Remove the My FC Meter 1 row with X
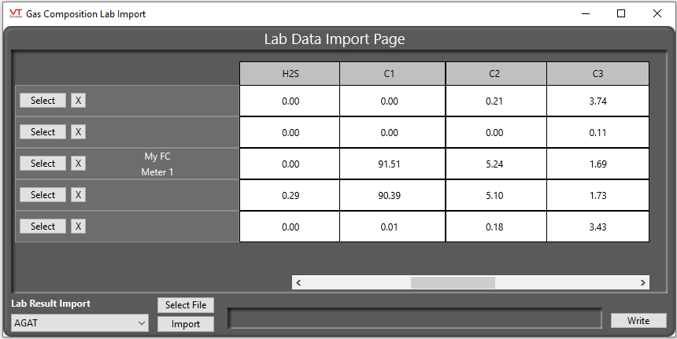The width and height of the screenshot is (677, 339). (79, 164)
